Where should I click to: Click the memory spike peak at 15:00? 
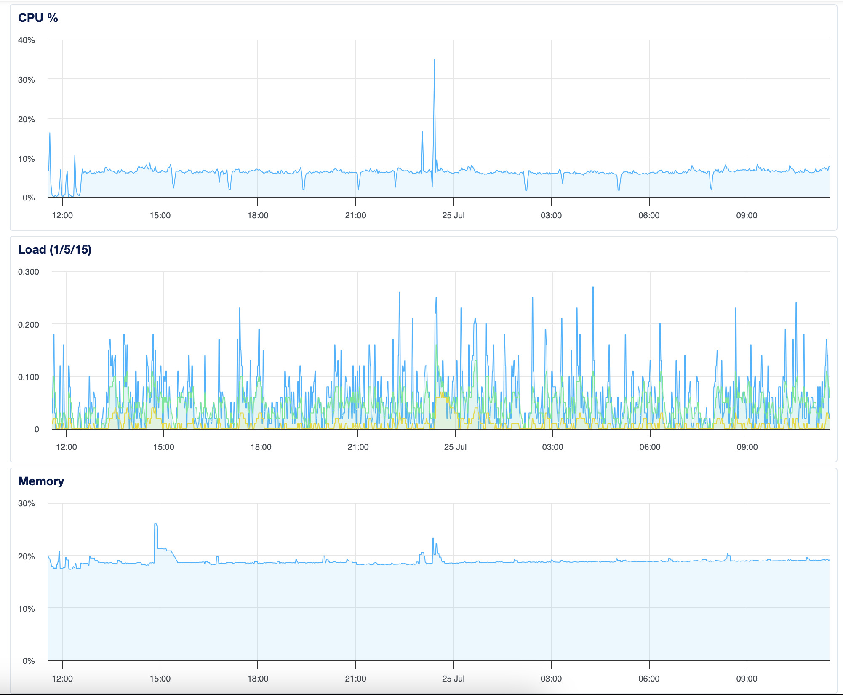pyautogui.click(x=156, y=524)
